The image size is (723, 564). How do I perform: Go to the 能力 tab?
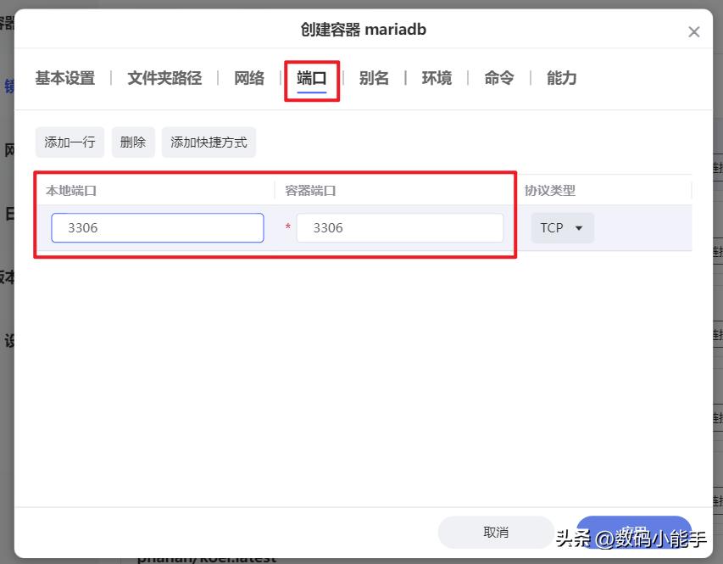561,78
